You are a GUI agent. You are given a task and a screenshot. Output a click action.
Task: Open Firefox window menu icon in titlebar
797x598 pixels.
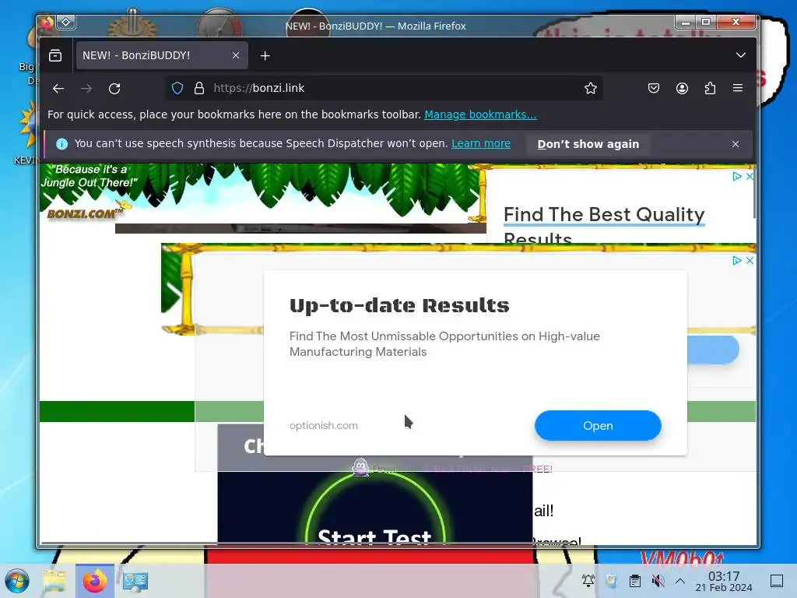click(47, 23)
